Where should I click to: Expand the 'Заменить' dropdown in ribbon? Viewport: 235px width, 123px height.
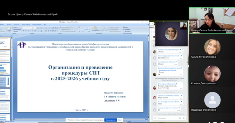pos(131,29)
